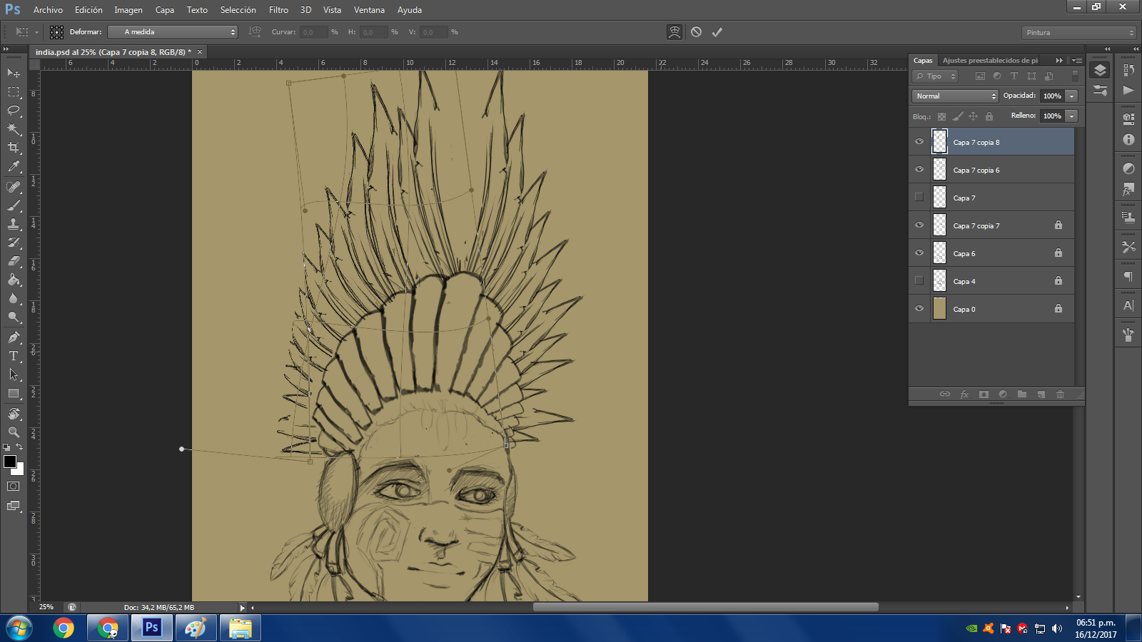Select the Blur tool
This screenshot has width=1142, height=642.
pyautogui.click(x=14, y=298)
